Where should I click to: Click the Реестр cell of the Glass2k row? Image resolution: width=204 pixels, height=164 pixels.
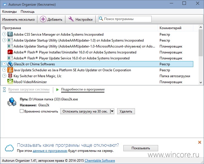(165, 64)
